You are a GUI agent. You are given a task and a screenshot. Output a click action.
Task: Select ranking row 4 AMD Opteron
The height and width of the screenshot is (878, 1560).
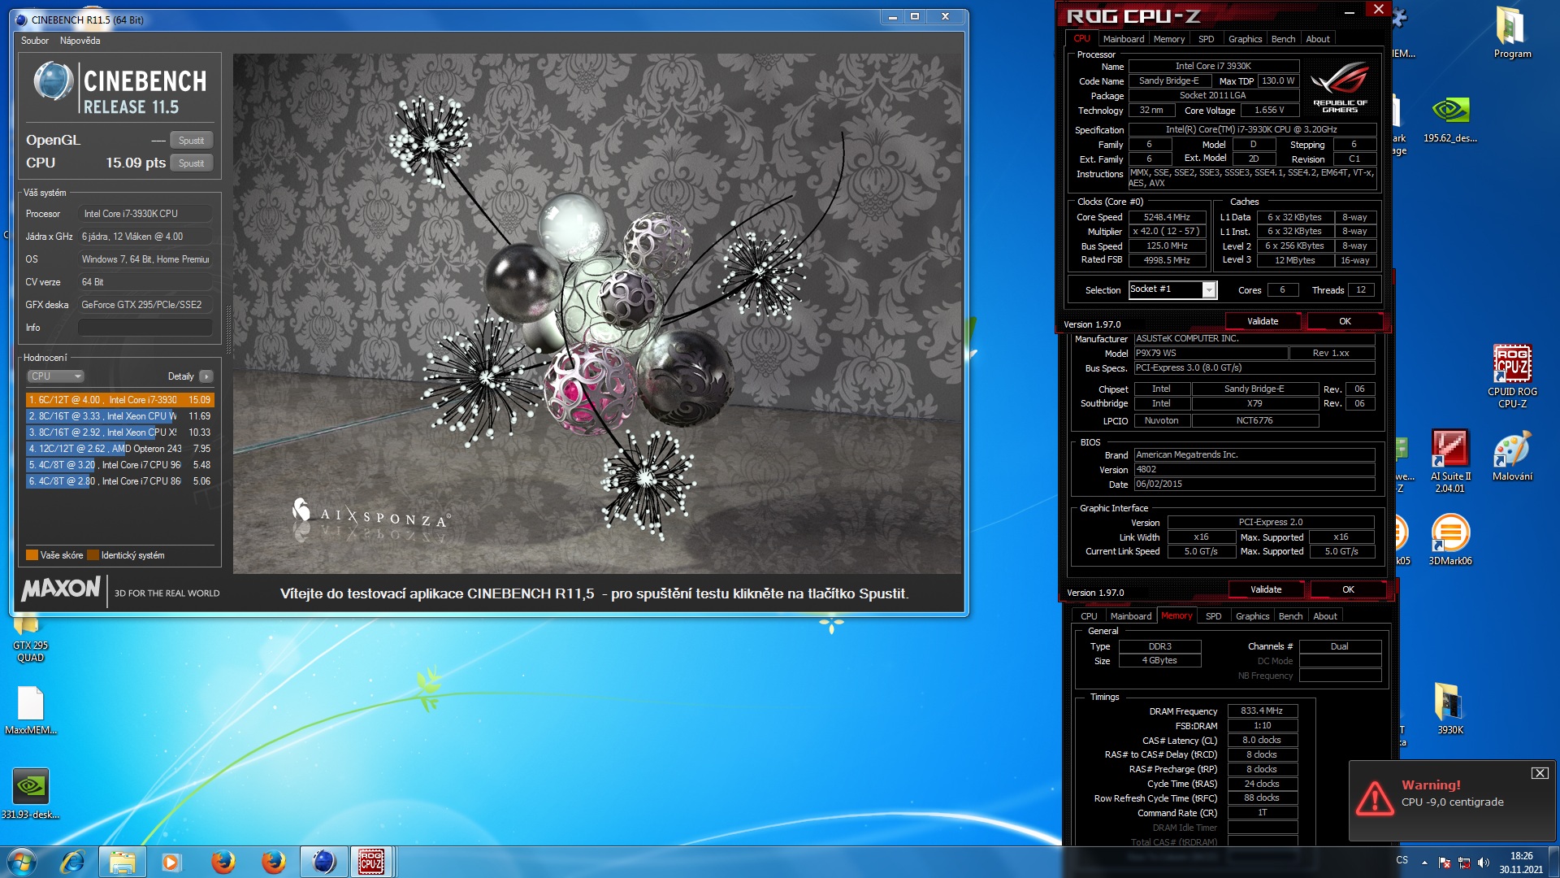click(119, 449)
